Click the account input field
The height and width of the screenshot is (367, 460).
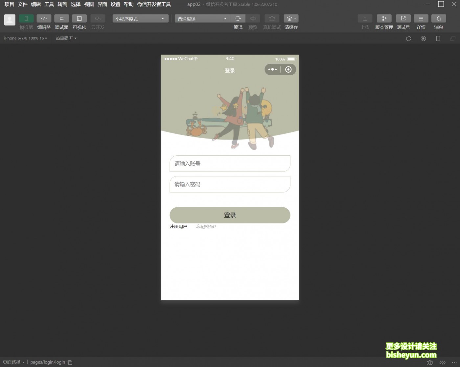click(x=230, y=164)
